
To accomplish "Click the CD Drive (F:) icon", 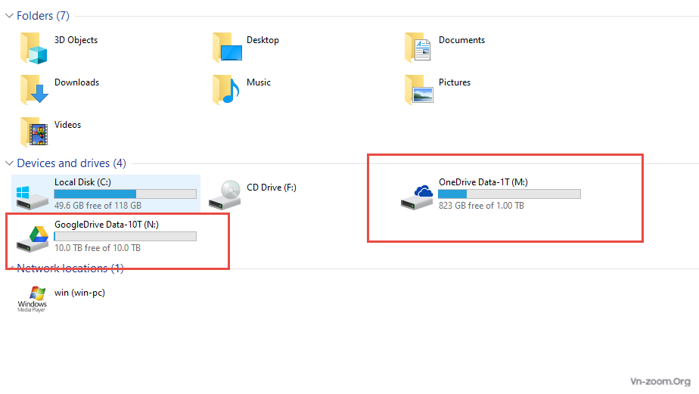I will [x=225, y=194].
